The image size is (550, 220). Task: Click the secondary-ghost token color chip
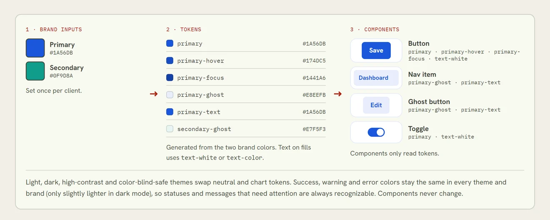170,129
